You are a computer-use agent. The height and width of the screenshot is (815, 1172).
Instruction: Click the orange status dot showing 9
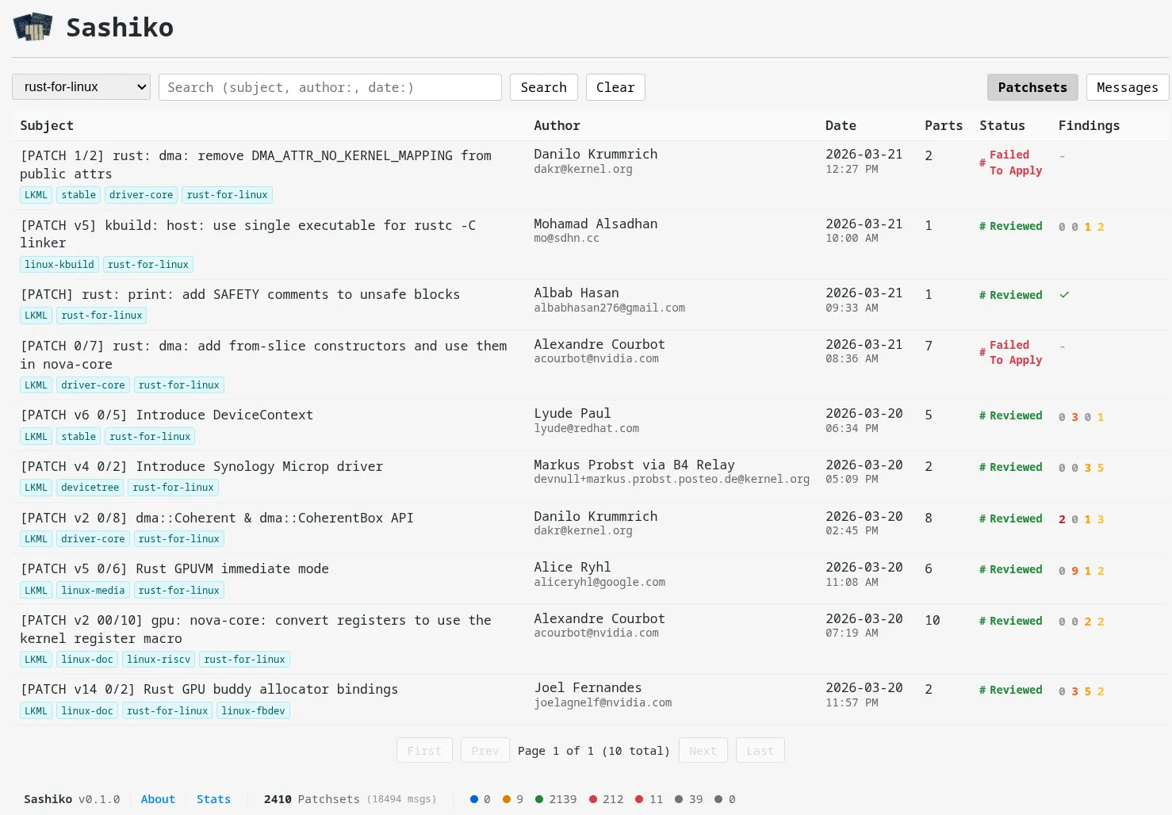(507, 799)
